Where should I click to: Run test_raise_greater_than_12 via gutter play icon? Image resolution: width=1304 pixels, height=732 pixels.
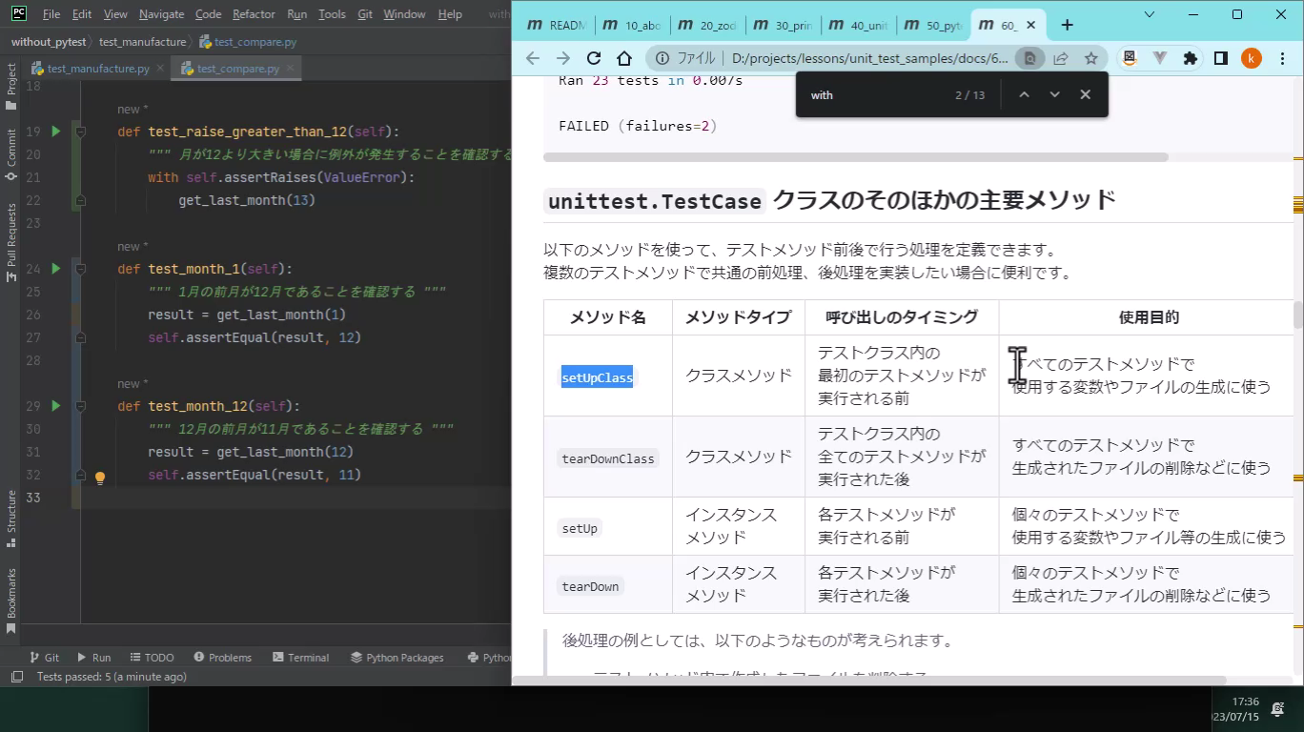click(55, 132)
